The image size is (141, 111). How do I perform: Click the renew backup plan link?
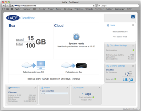(76, 79)
